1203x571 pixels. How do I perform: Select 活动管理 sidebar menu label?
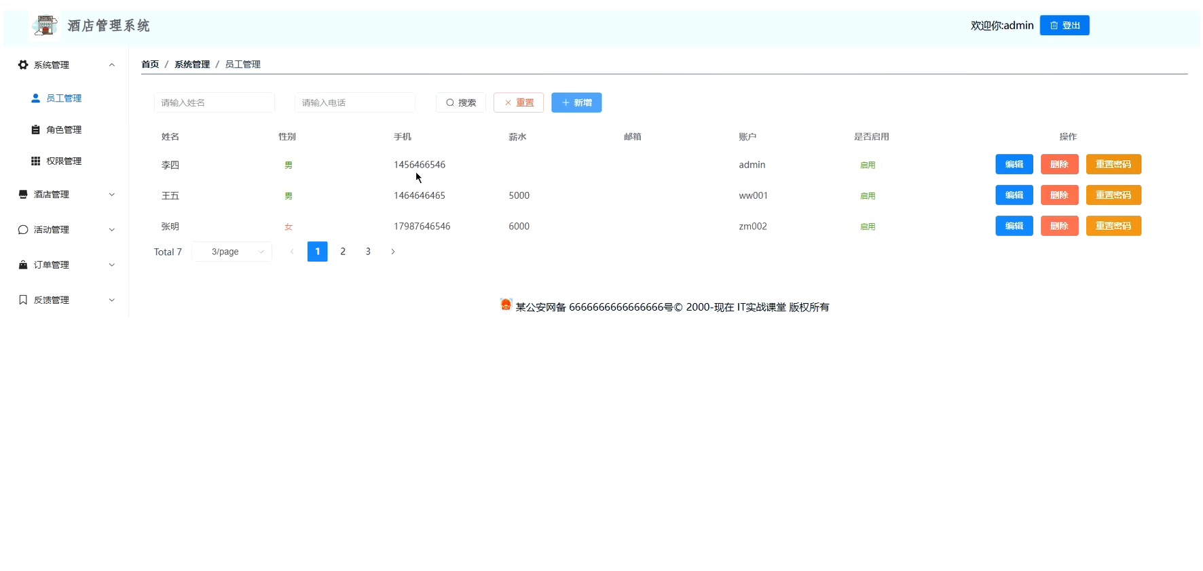[x=52, y=230]
